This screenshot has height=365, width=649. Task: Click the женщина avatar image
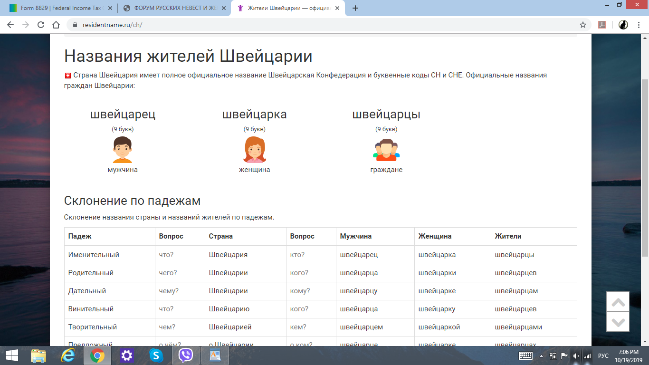(254, 150)
